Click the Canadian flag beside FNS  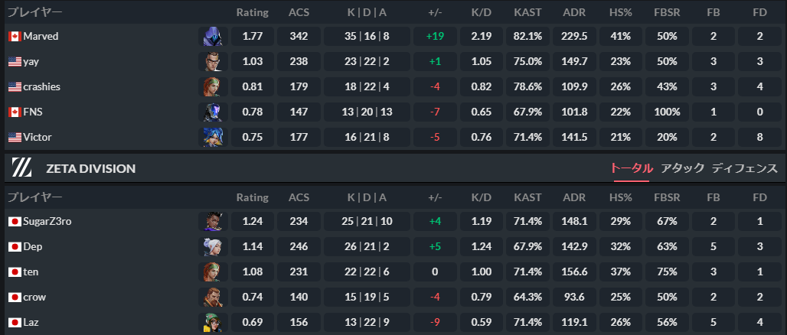click(x=14, y=112)
